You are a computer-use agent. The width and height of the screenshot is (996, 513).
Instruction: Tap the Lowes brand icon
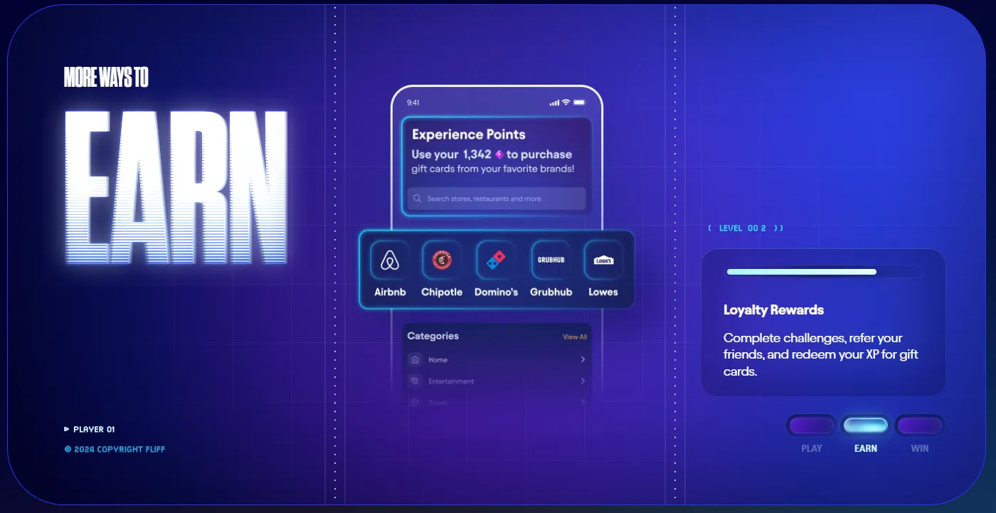click(603, 260)
